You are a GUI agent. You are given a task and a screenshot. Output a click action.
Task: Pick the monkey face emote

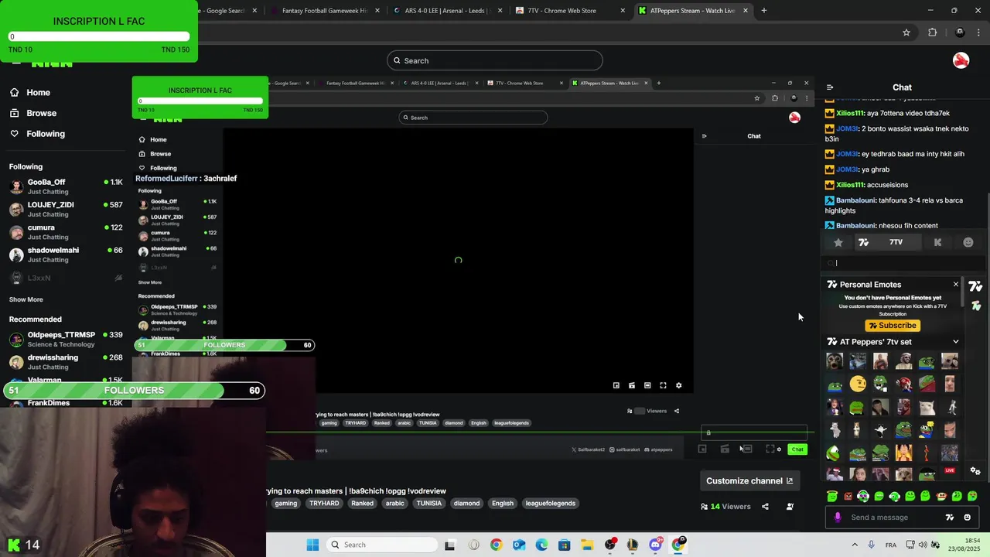click(x=835, y=361)
